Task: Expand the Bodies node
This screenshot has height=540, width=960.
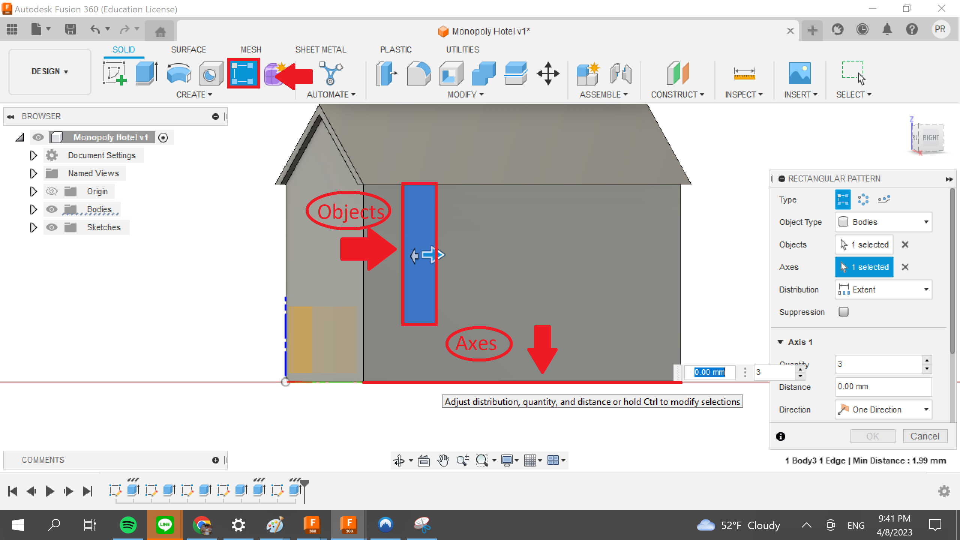Action: click(33, 209)
